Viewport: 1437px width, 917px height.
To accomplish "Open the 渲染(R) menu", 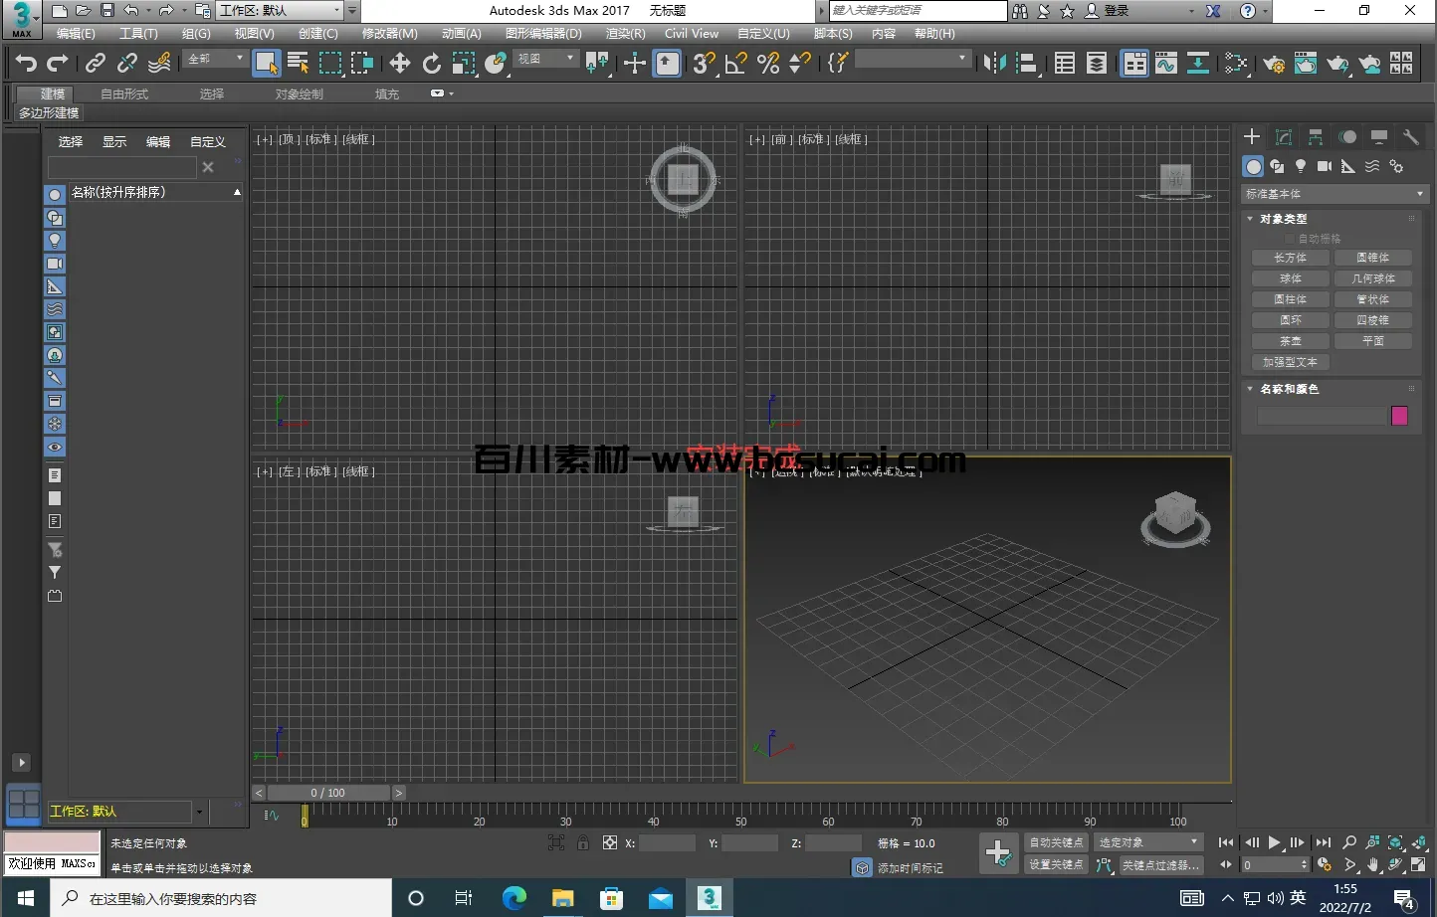I will pos(625,34).
